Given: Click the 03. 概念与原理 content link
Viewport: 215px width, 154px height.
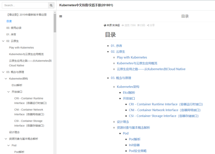Looking at the screenshot, I should click(x=121, y=78).
